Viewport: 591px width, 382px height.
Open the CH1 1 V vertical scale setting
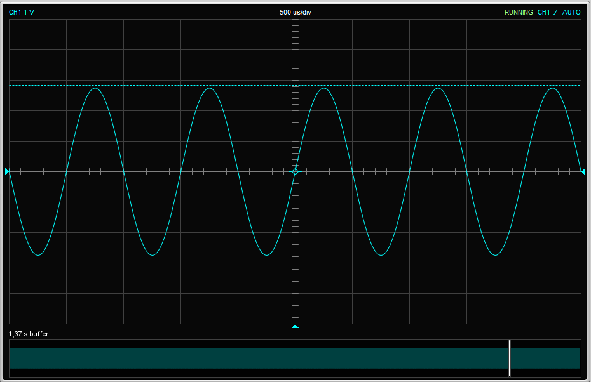[x=22, y=12]
